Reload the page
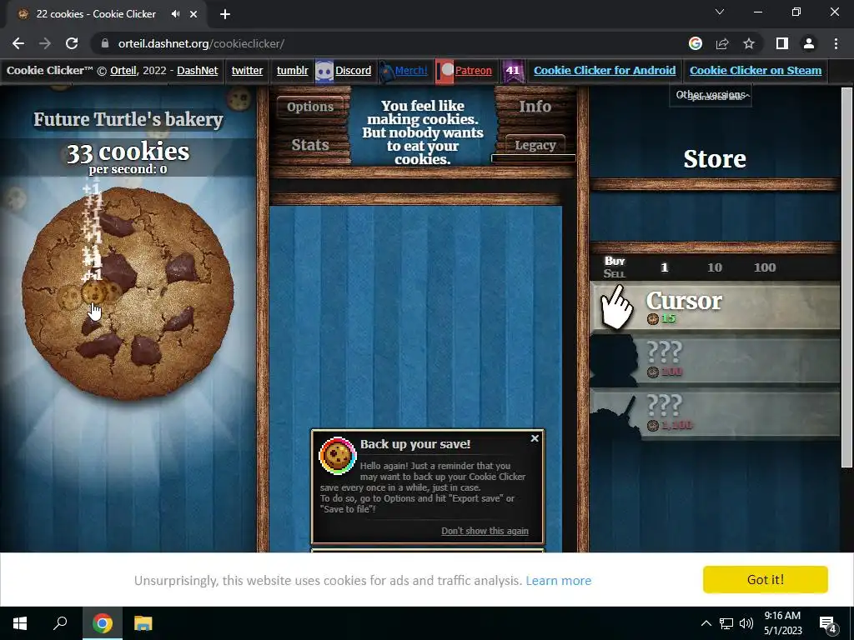The height and width of the screenshot is (640, 854). point(72,43)
